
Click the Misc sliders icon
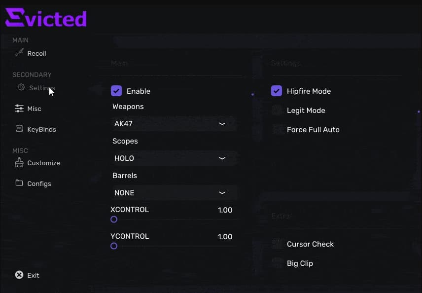coord(19,109)
